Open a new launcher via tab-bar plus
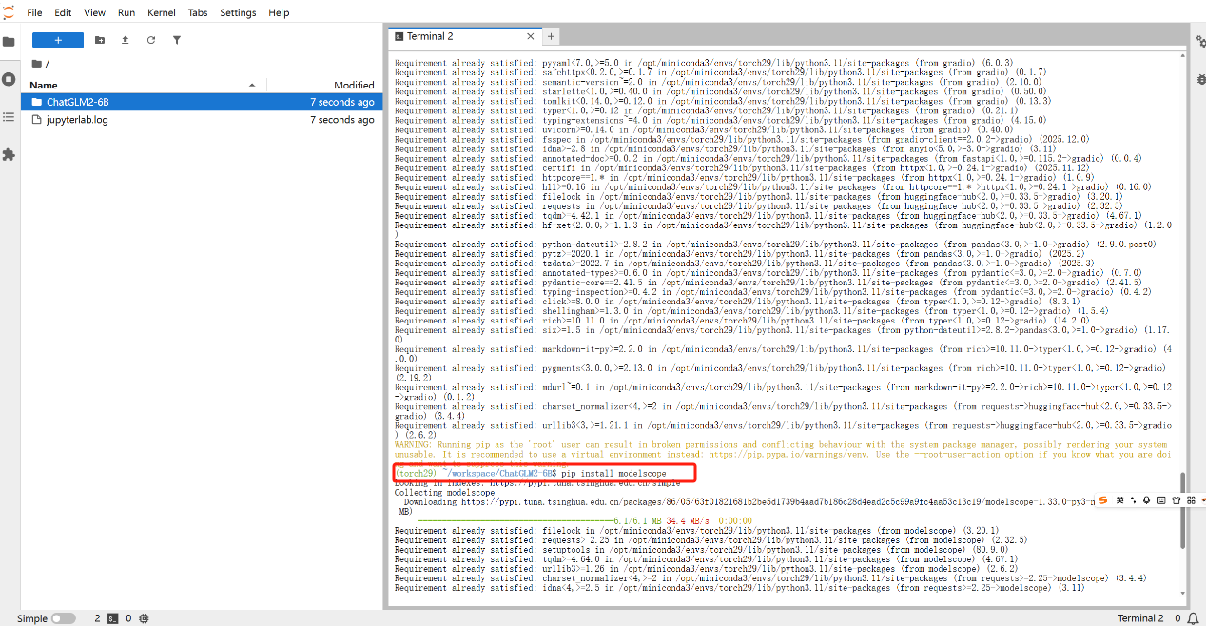 pyautogui.click(x=551, y=36)
